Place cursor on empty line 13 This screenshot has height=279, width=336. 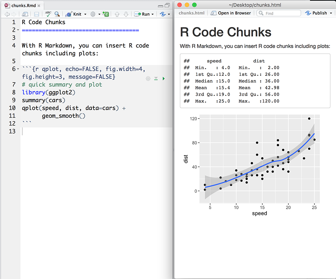point(96,131)
